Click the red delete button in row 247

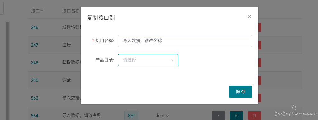pyautogui.click(x=260, y=45)
